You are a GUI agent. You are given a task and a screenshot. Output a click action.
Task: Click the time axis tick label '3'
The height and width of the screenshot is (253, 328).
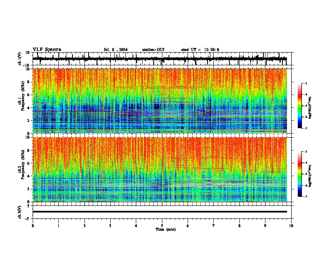pyautogui.click(x=110, y=226)
